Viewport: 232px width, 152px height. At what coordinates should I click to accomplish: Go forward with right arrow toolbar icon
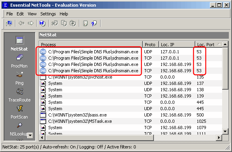point(31,23)
